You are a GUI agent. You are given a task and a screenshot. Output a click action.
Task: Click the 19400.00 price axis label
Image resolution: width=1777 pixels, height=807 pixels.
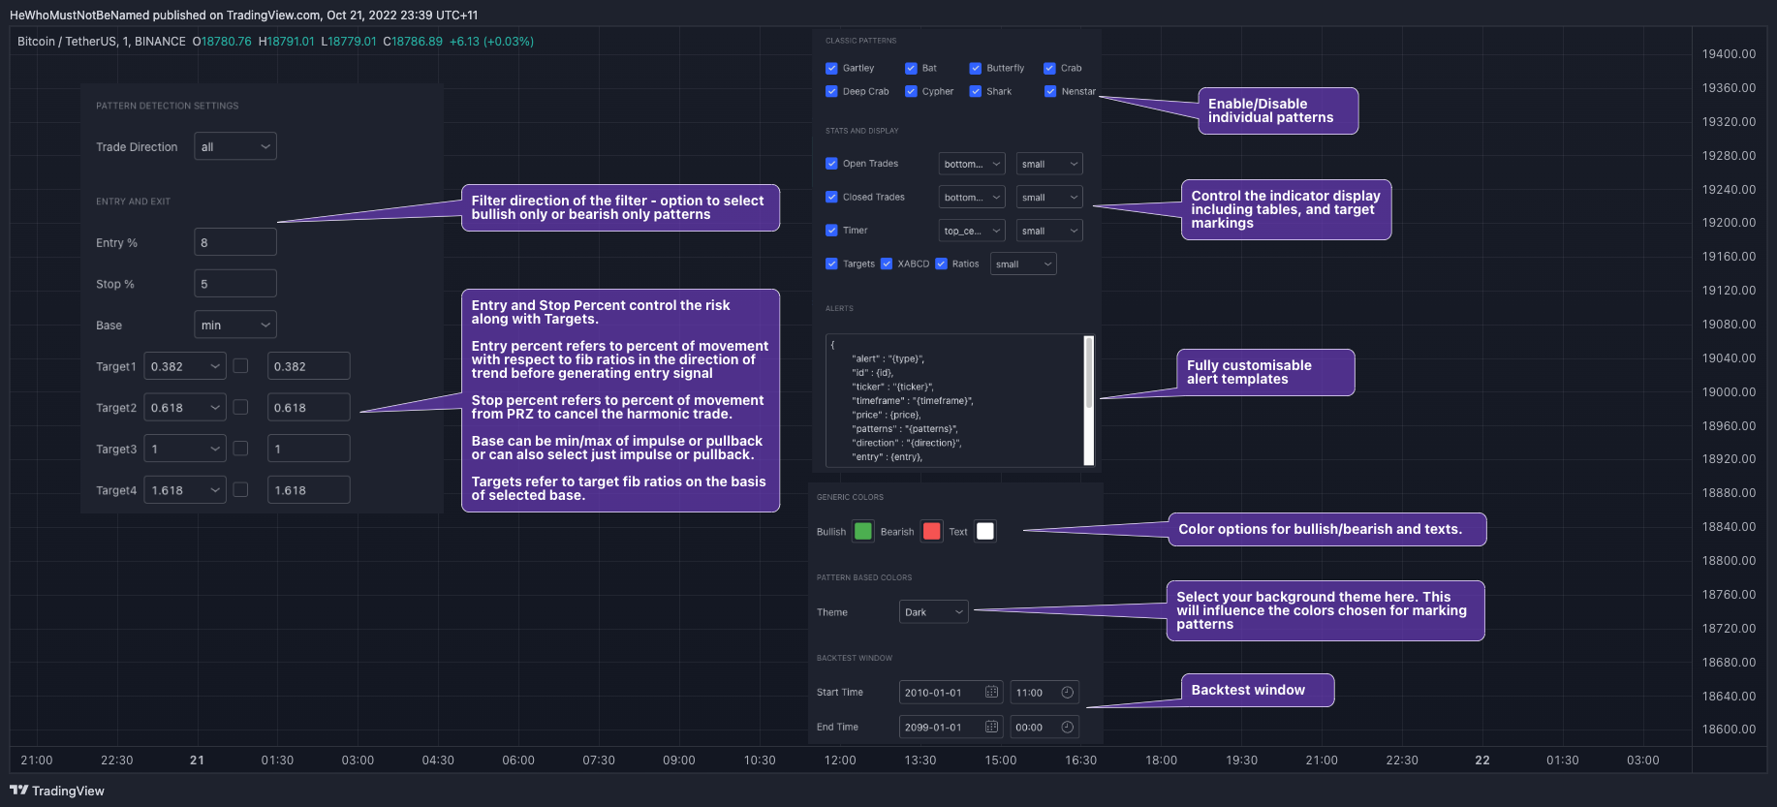click(1729, 54)
